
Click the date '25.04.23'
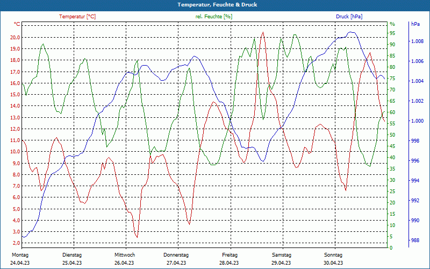[72, 263]
